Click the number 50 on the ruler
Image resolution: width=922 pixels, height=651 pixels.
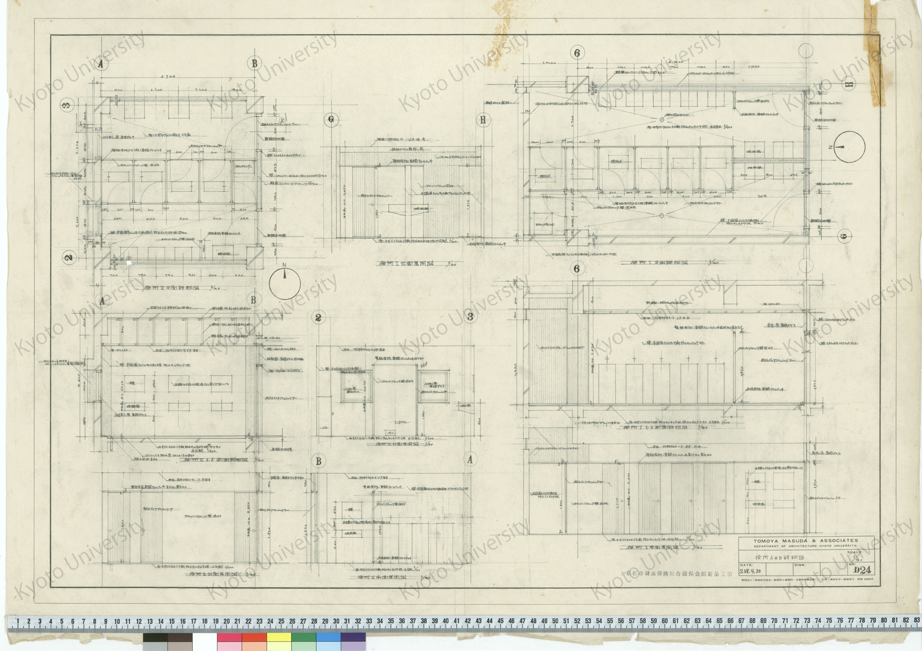click(x=555, y=620)
